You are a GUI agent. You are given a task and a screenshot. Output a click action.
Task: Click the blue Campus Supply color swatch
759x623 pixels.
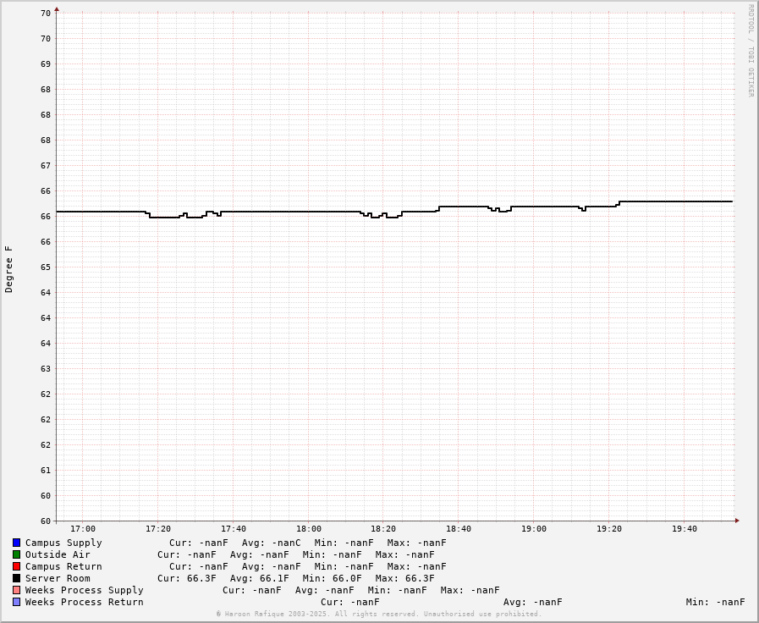pyautogui.click(x=16, y=543)
